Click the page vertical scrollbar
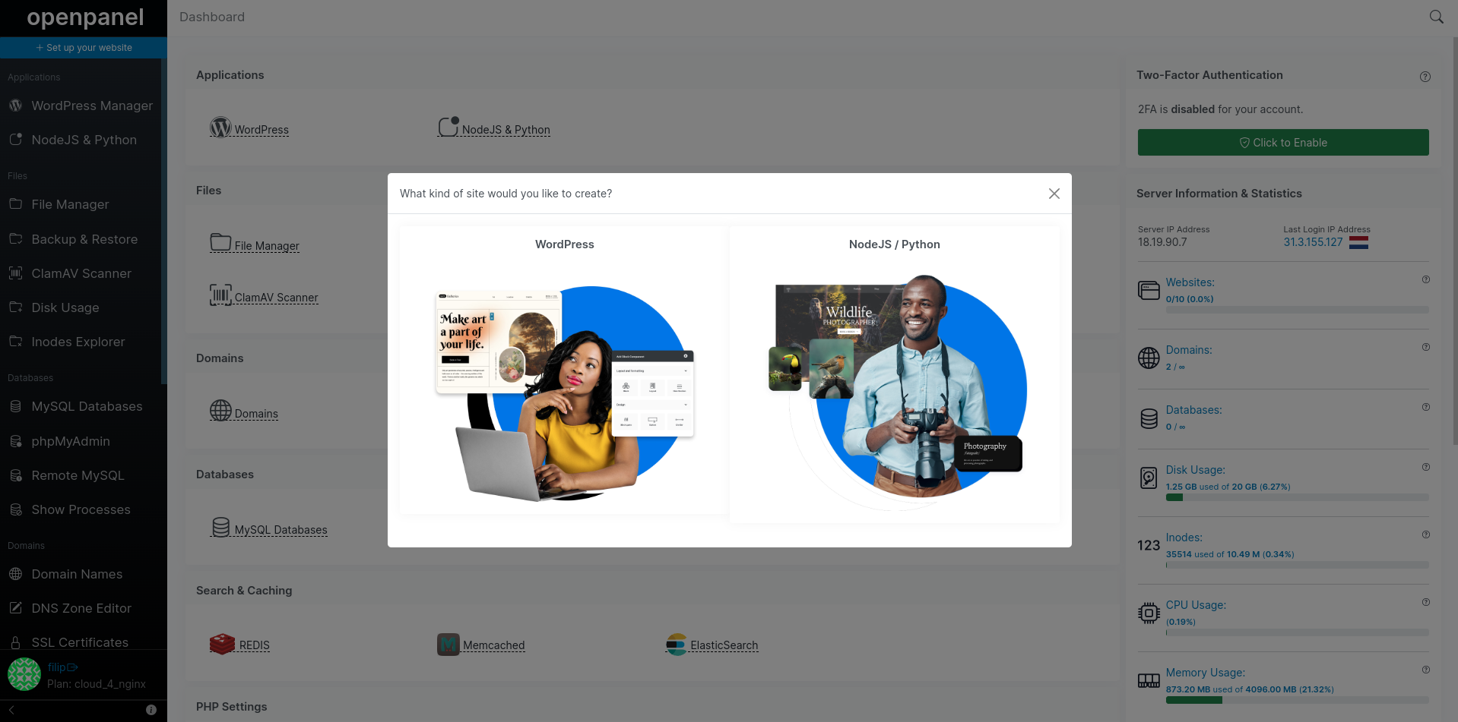The image size is (1458, 722). pos(1454,241)
